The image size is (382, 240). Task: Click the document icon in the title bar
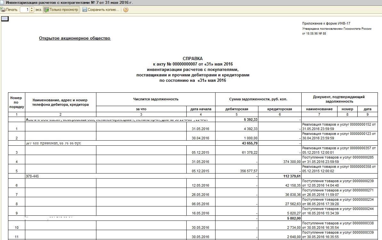[x=2, y=3]
